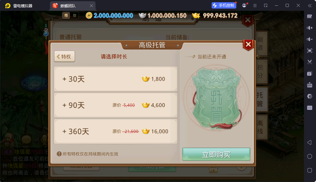The image size is (316, 182).
Task: Open the scissors screenshot tool
Action: tap(310, 62)
